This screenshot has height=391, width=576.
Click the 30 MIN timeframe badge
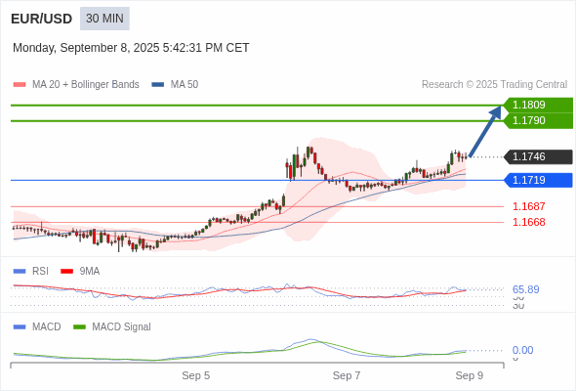point(104,19)
